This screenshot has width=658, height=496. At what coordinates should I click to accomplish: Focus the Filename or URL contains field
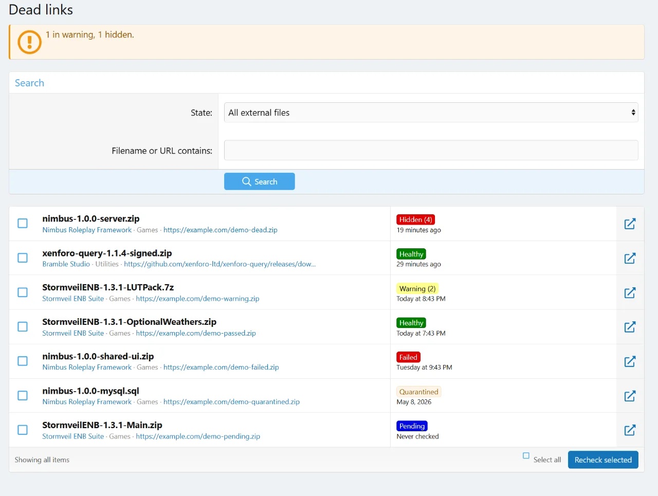point(431,150)
